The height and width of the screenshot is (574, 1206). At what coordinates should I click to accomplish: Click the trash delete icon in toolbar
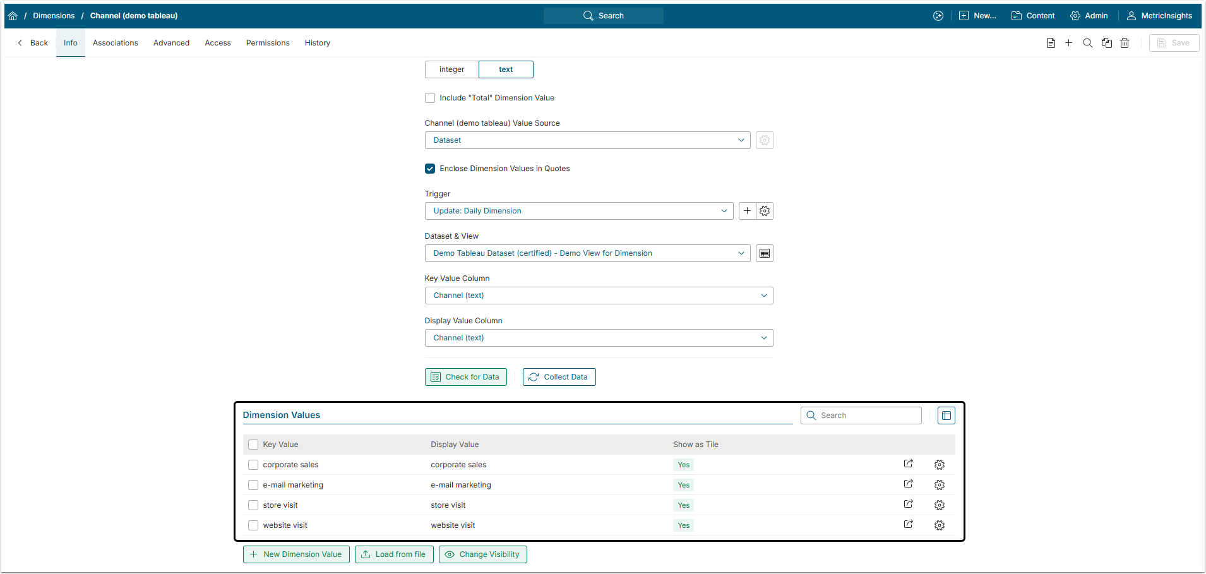coord(1125,43)
